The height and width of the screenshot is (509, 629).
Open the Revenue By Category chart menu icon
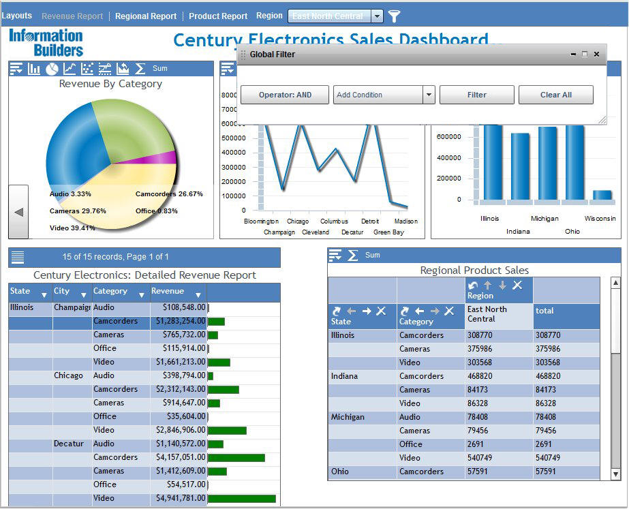pos(16,69)
